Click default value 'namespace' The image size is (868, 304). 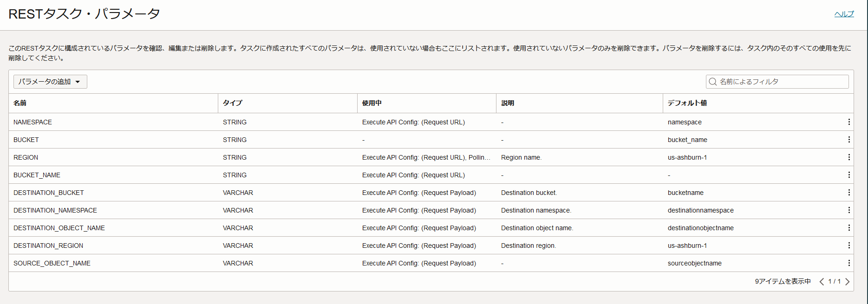685,122
